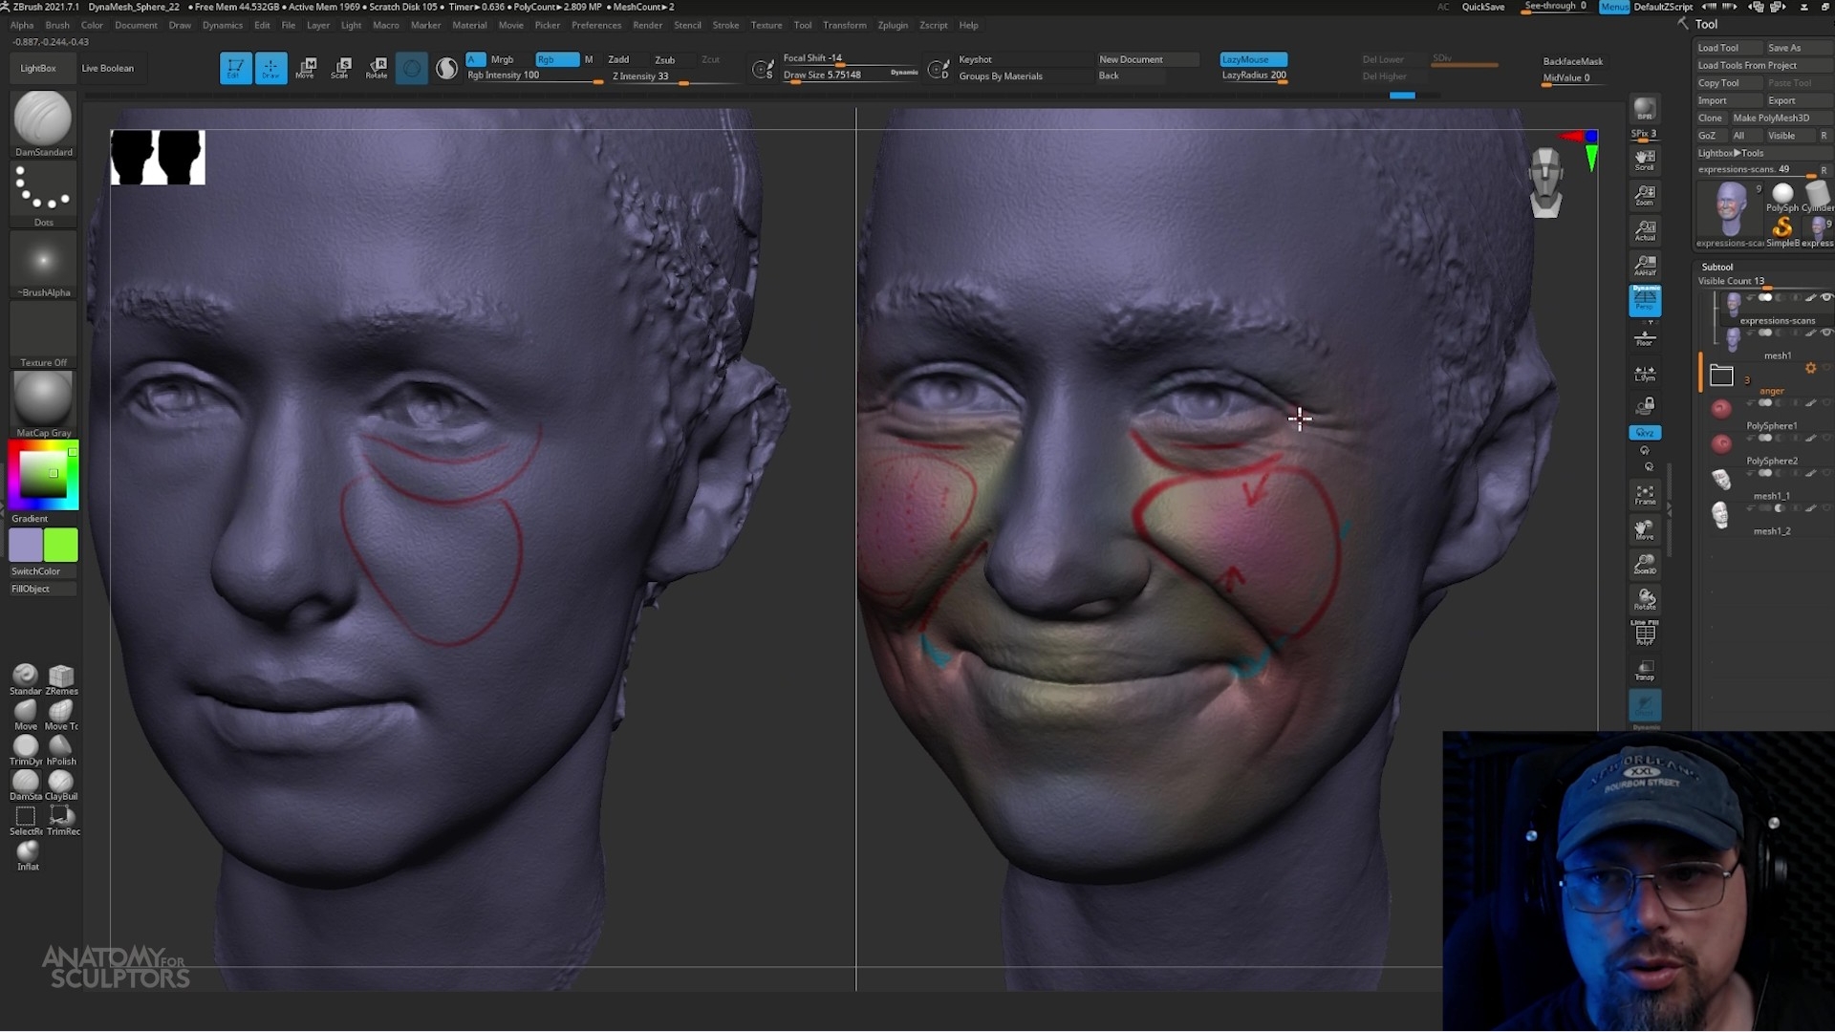Toggle LazyMouse on or off
Image resolution: width=1835 pixels, height=1032 pixels.
tap(1253, 59)
